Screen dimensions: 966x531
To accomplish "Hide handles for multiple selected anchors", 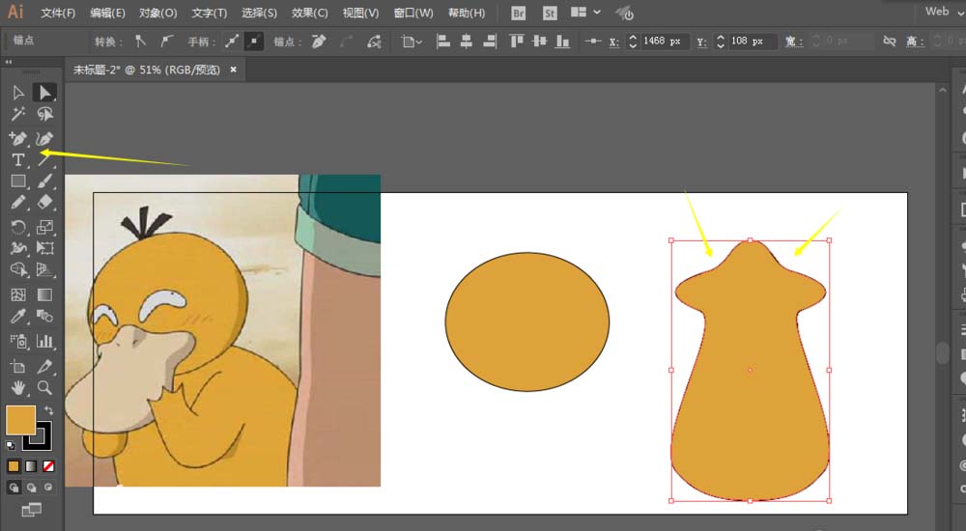I will [x=254, y=42].
